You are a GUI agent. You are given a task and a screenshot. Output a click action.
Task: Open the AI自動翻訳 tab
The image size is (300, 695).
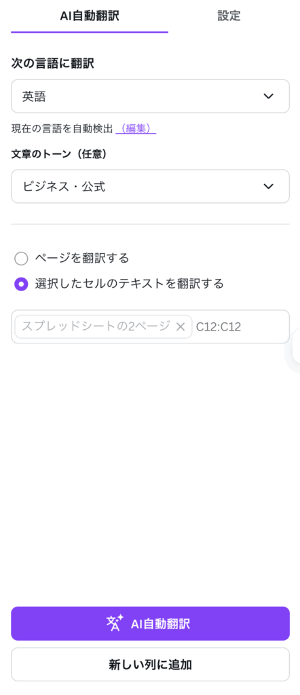click(x=90, y=16)
